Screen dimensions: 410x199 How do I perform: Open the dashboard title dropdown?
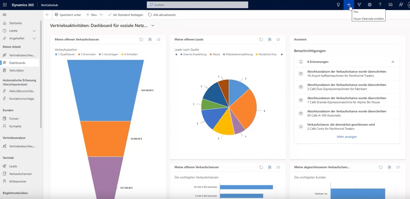[152, 25]
